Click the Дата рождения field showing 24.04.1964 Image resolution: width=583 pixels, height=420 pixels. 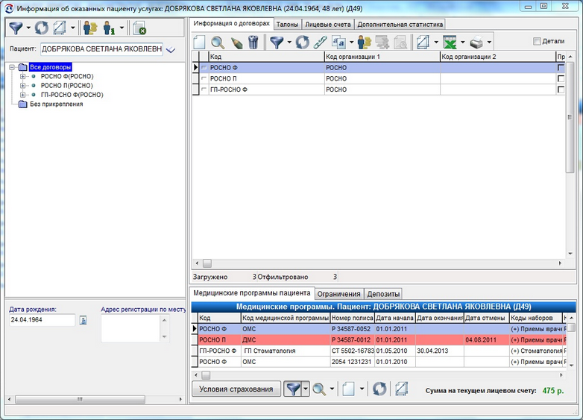coord(42,320)
